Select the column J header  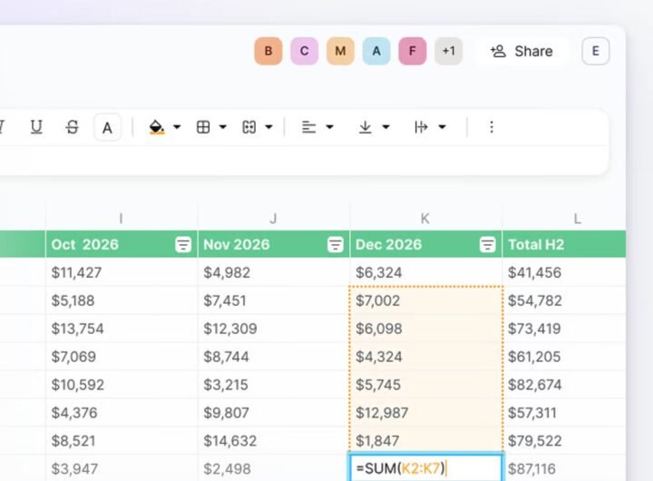point(273,218)
